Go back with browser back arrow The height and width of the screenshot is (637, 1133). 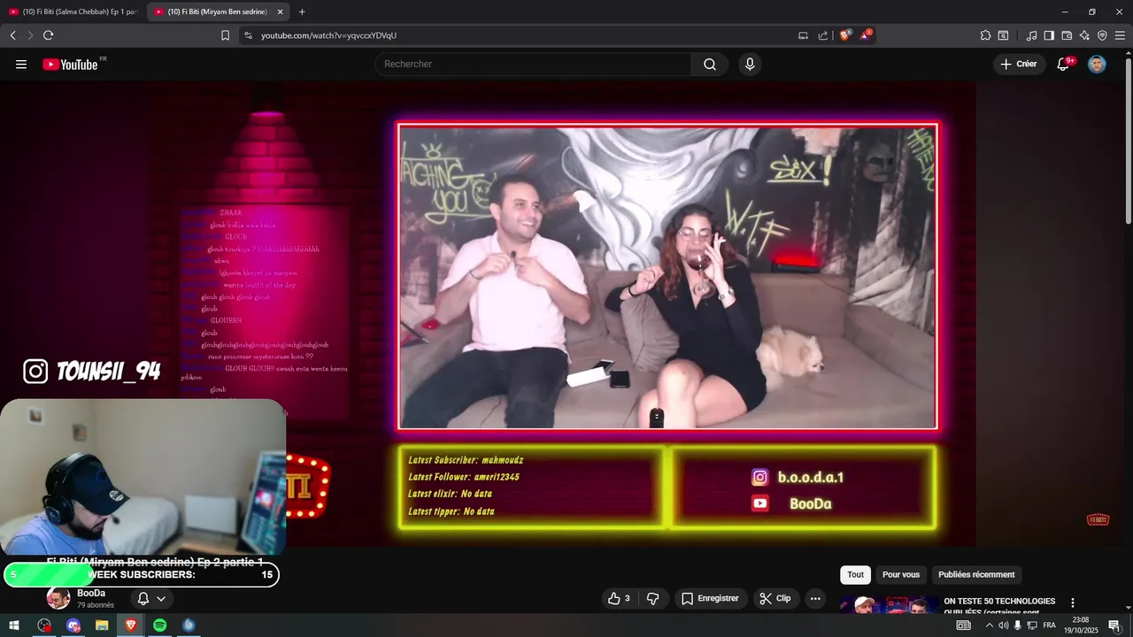(x=13, y=35)
